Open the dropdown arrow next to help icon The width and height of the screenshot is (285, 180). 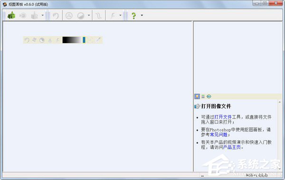[x=142, y=15]
